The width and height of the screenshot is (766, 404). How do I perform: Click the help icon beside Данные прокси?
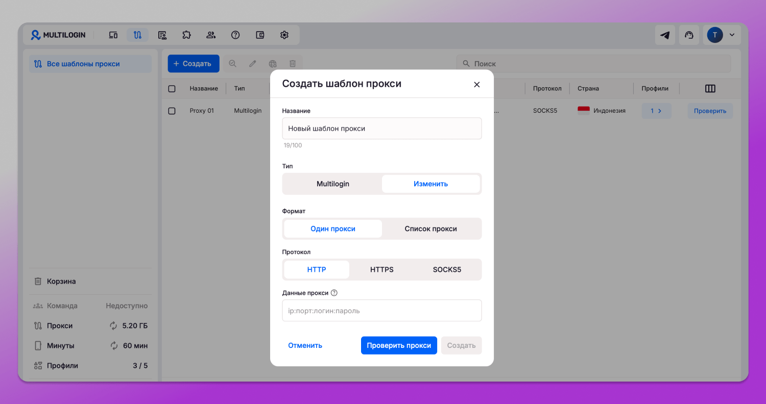pos(334,293)
